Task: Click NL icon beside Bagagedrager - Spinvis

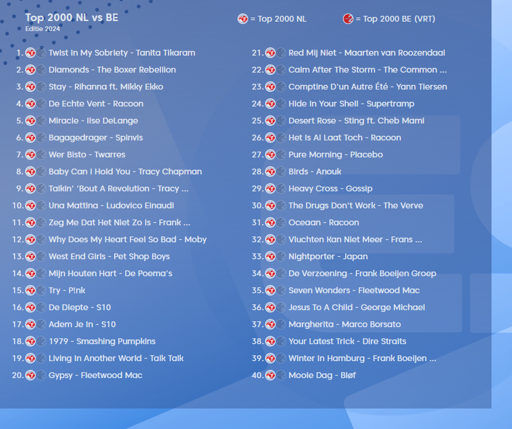Action: 30,138
